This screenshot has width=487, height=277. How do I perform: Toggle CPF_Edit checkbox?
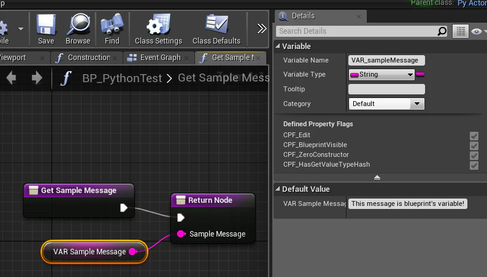click(474, 136)
